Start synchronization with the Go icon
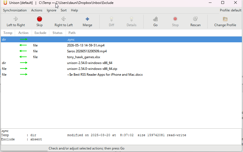This screenshot has width=243, height=152. [x=155, y=19]
